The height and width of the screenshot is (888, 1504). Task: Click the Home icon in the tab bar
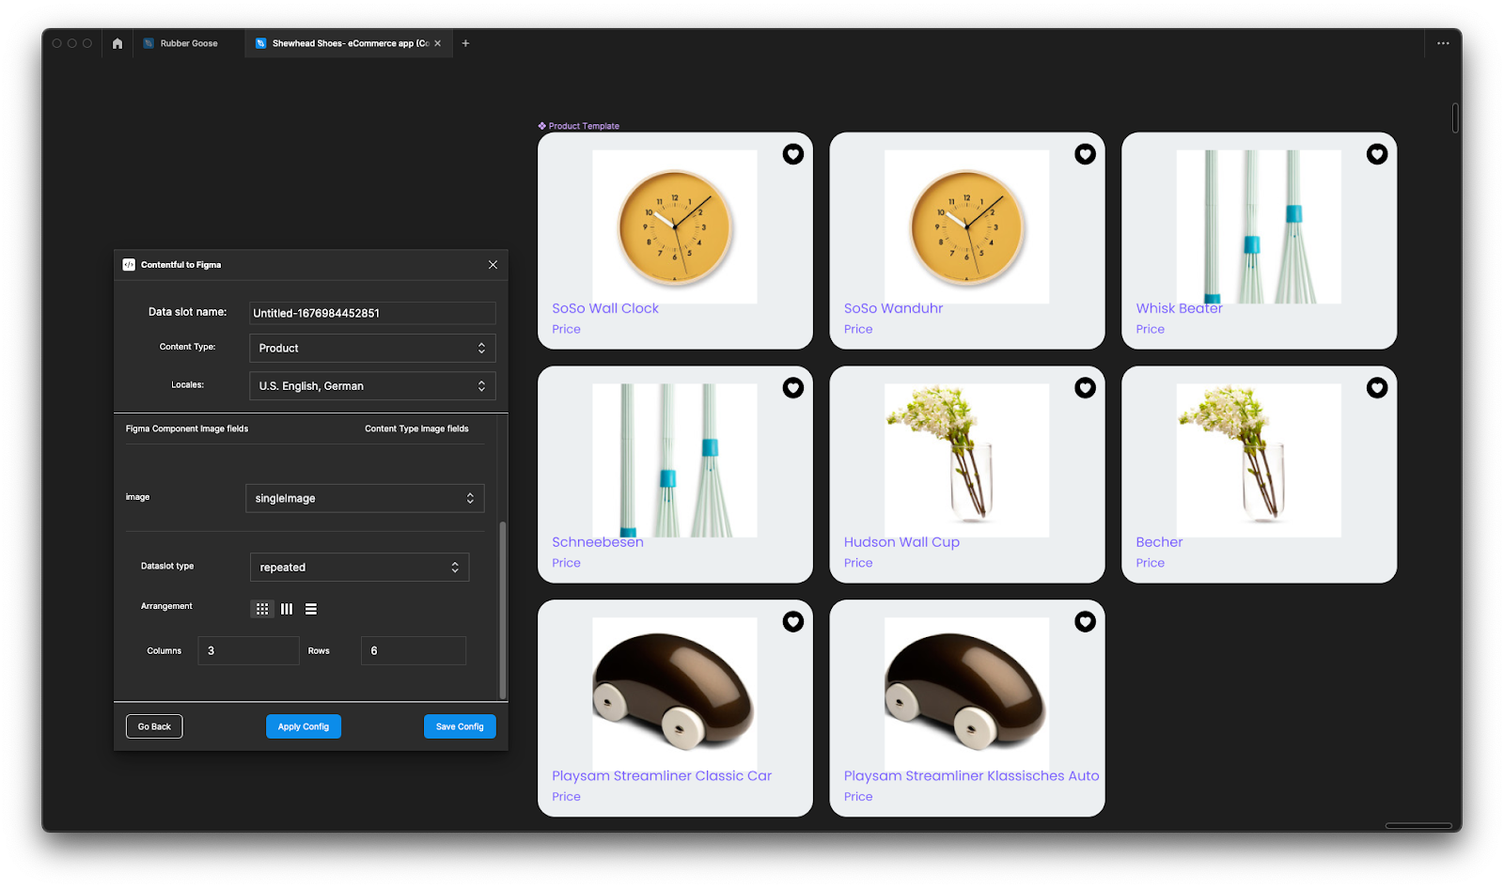coord(117,43)
